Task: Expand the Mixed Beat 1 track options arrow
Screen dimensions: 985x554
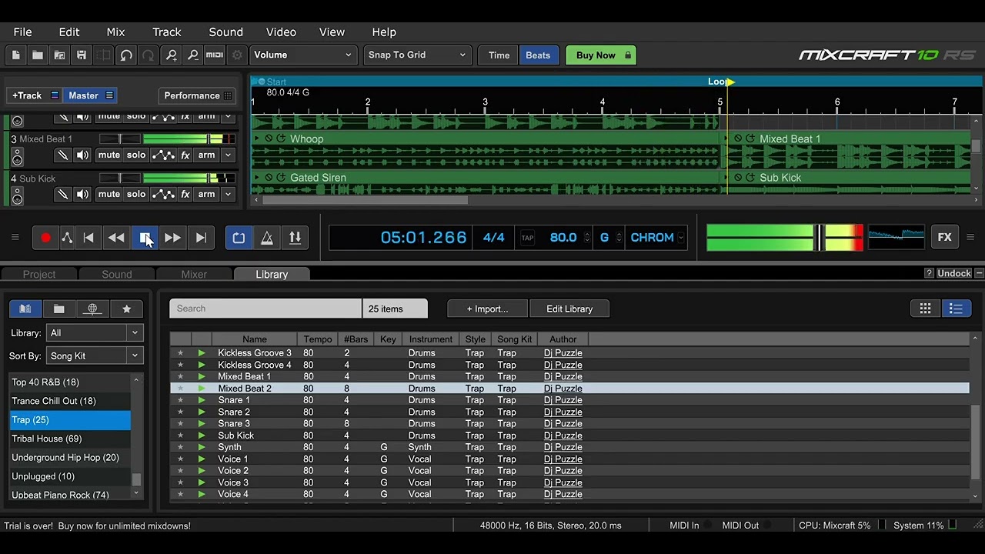Action: click(228, 155)
